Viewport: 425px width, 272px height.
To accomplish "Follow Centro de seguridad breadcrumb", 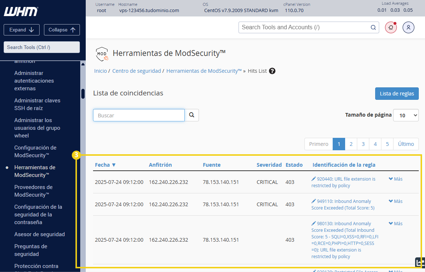I will (137, 71).
